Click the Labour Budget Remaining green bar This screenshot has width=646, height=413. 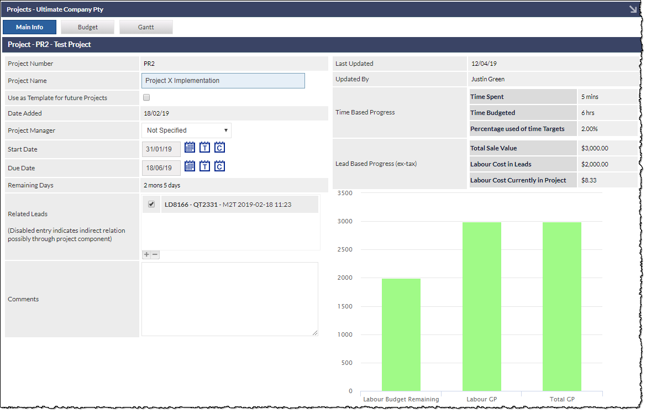pyautogui.click(x=401, y=334)
